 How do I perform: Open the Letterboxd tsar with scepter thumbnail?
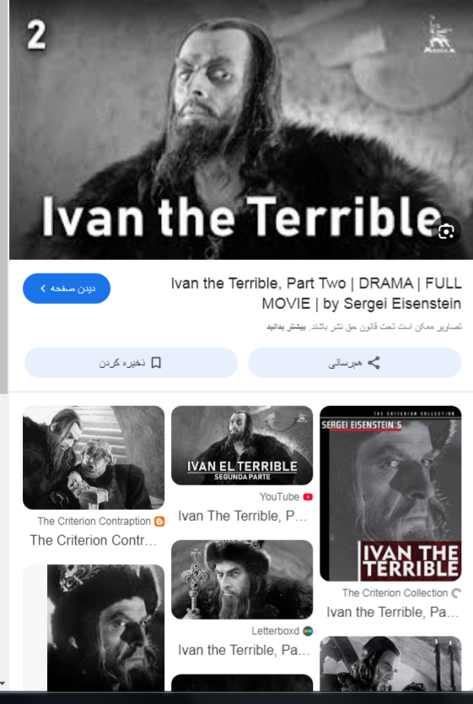click(x=242, y=580)
